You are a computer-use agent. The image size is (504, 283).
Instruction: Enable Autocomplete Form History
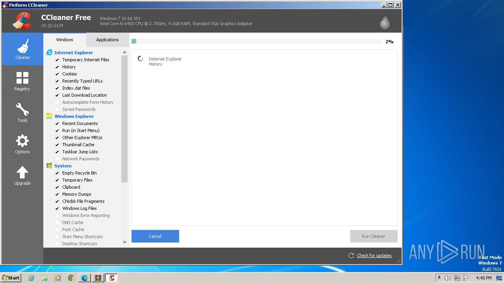[x=57, y=102]
